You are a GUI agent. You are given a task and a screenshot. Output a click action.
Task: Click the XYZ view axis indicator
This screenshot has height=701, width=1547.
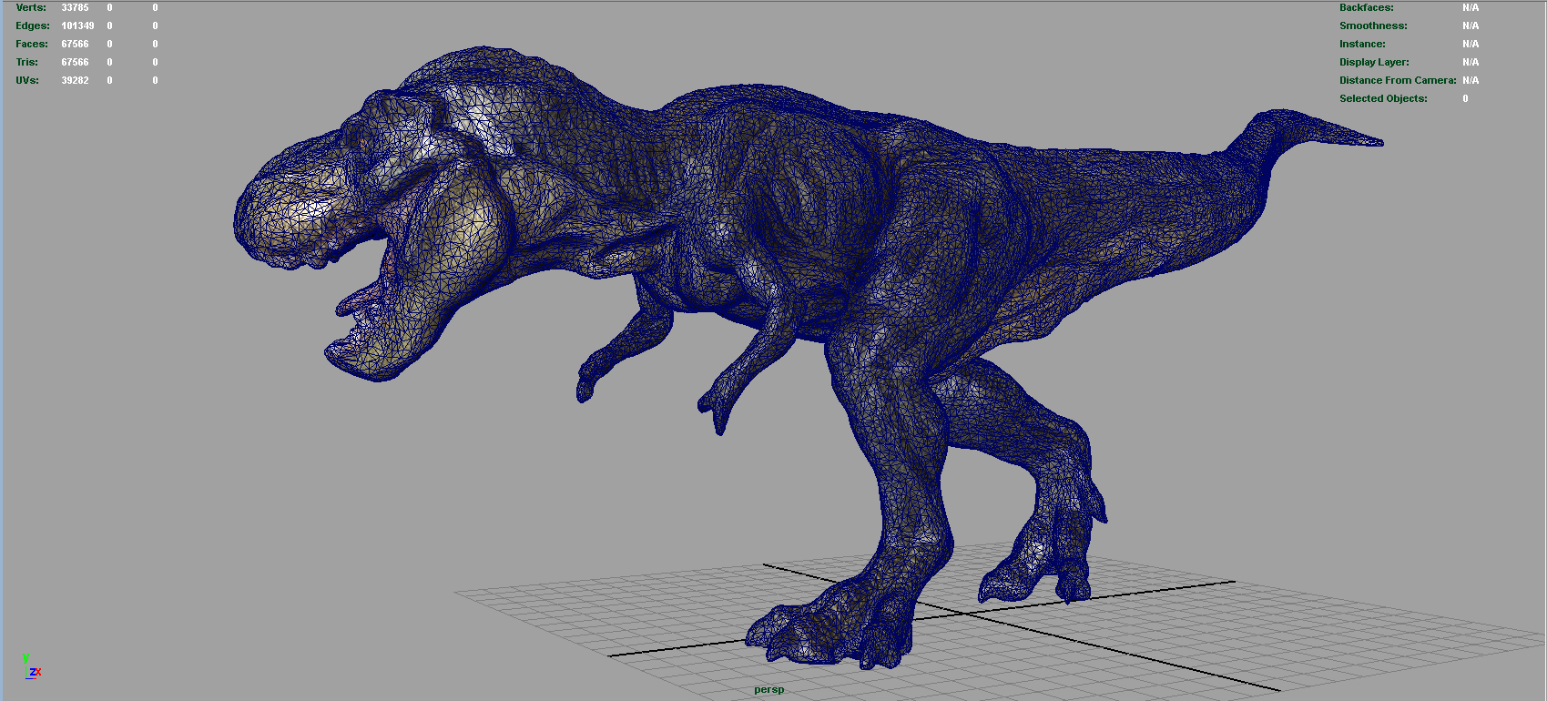[x=30, y=666]
